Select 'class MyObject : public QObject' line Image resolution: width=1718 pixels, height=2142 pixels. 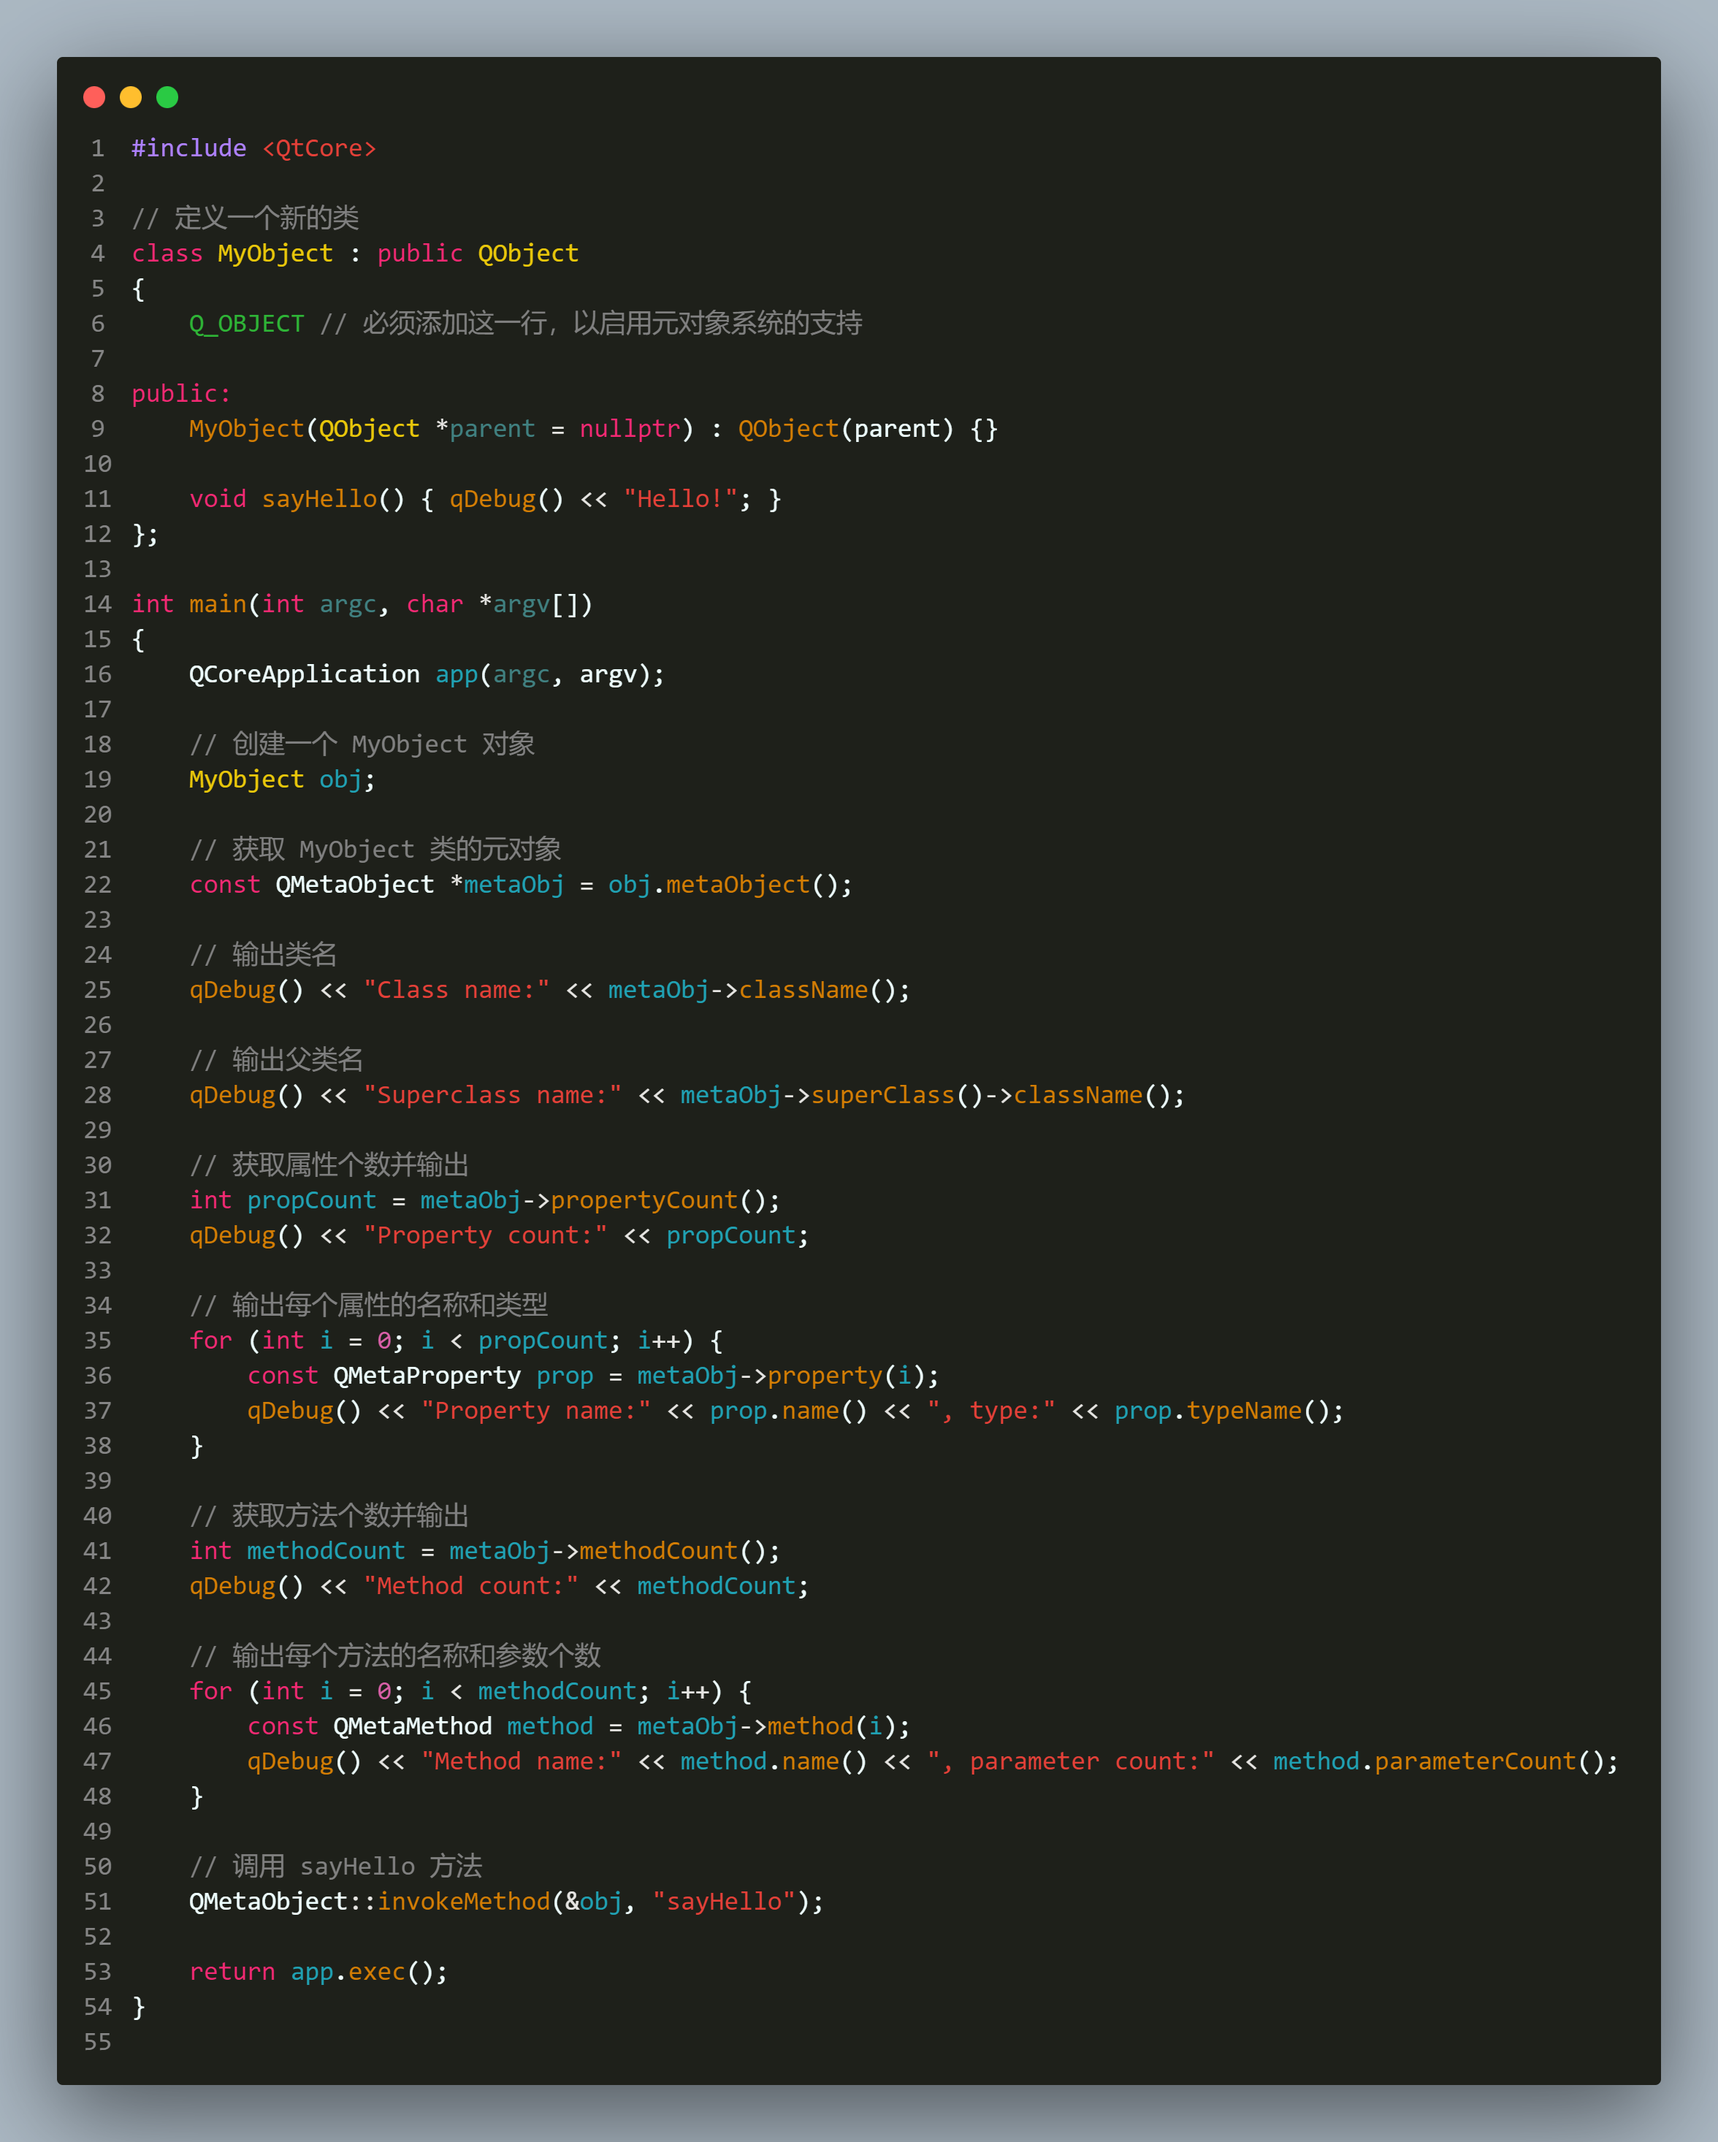click(356, 254)
